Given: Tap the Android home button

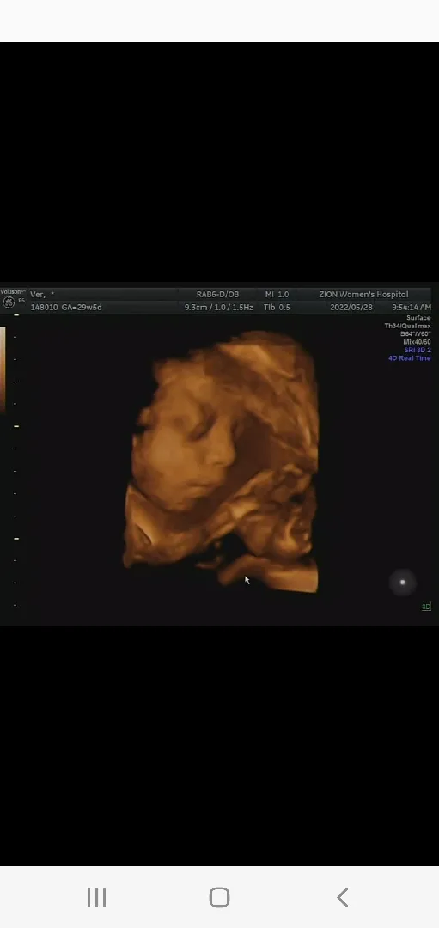Looking at the screenshot, I should (x=220, y=897).
